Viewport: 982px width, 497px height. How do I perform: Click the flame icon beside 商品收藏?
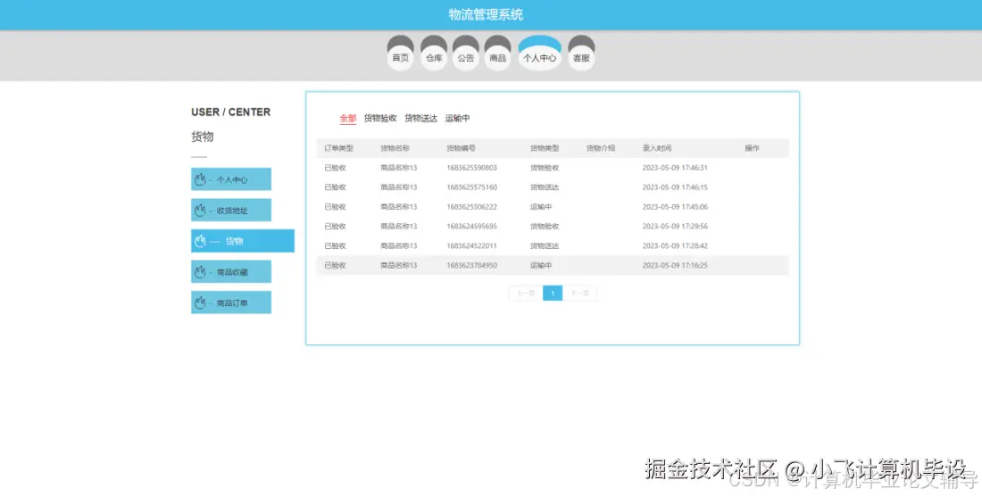click(200, 271)
